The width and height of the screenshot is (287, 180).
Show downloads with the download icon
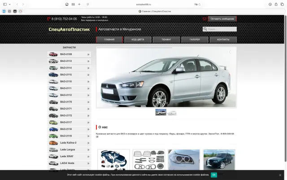pyautogui.click(x=270, y=4)
